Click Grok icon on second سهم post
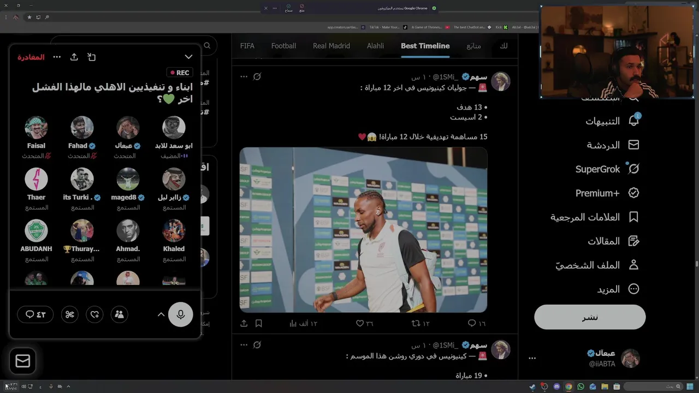The height and width of the screenshot is (393, 699). point(257,345)
